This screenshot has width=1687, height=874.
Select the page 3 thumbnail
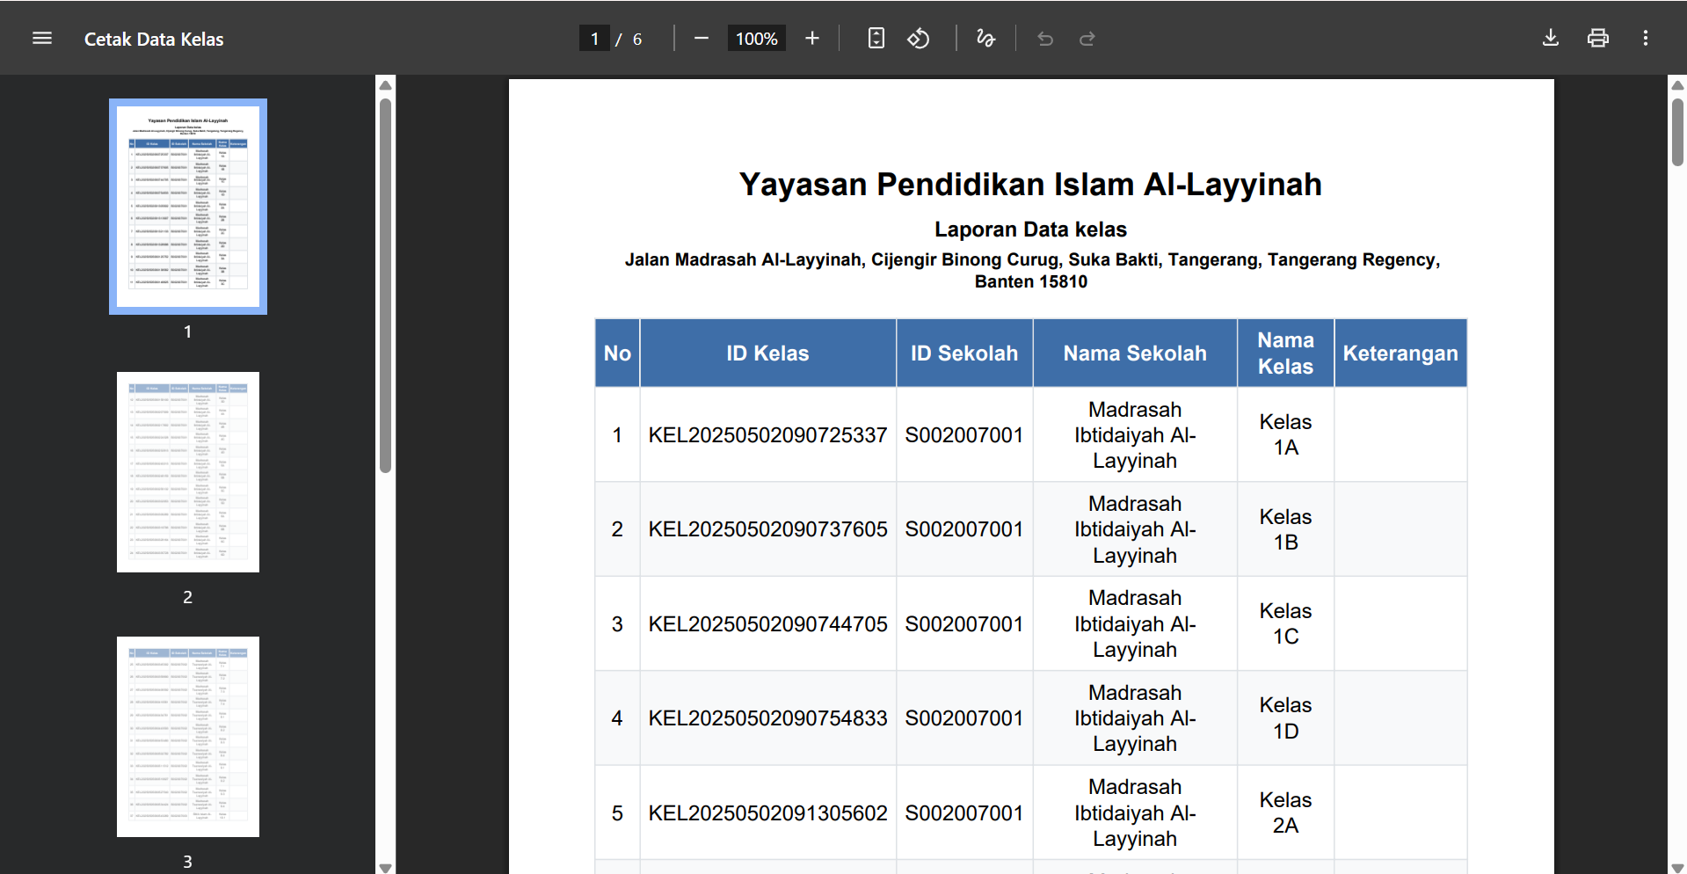coord(187,736)
